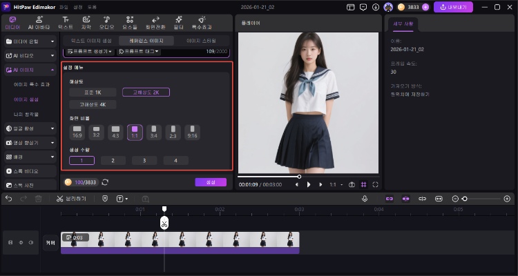Select the 텍스트 text tool
518x276 pixels.
coord(66,23)
